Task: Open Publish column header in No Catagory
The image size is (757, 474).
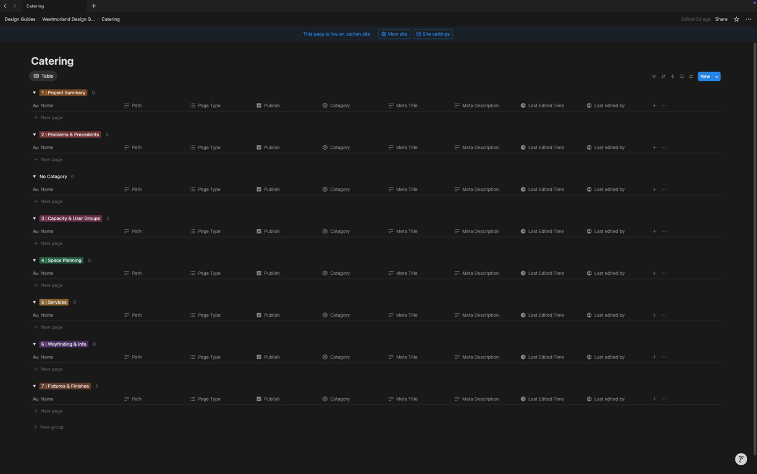Action: pyautogui.click(x=268, y=189)
